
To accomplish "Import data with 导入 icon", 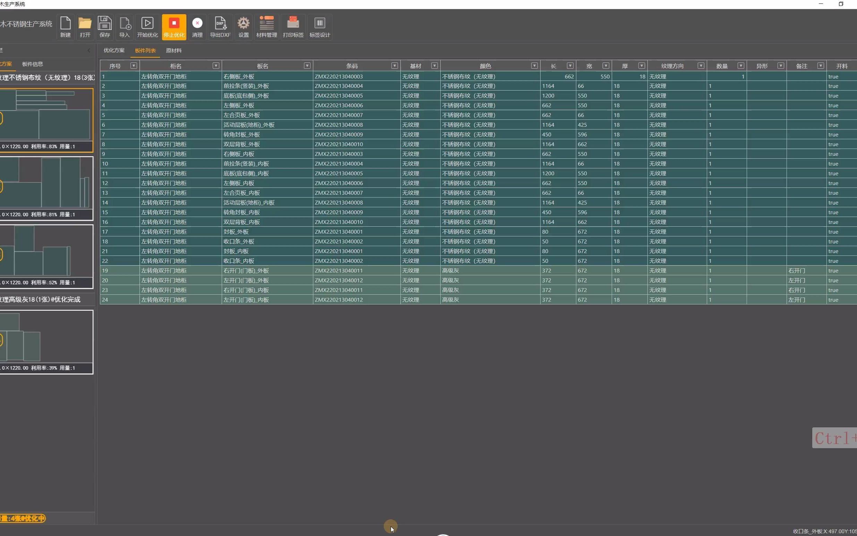I will point(124,27).
